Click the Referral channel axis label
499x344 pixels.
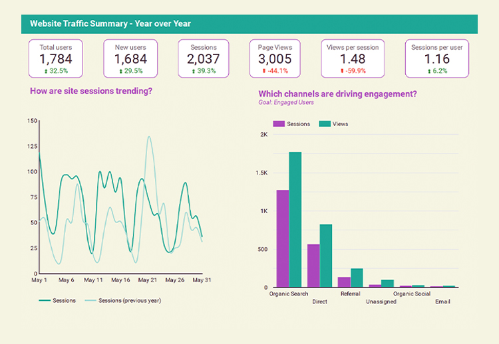350,294
